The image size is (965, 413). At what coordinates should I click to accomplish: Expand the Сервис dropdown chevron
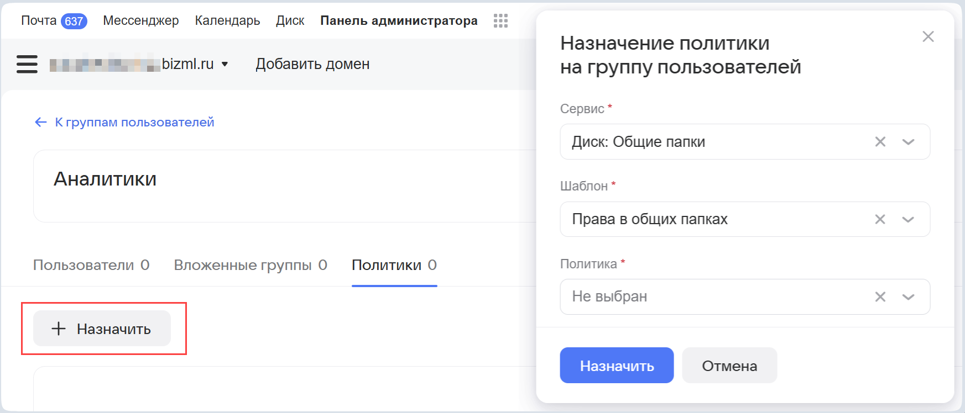tap(908, 142)
